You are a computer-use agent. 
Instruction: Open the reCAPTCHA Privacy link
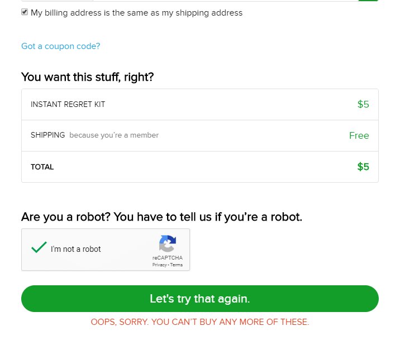click(159, 265)
